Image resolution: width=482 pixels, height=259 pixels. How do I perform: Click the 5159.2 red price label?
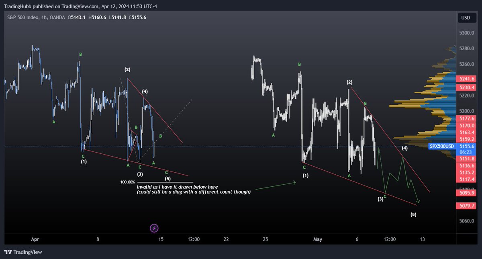(x=466, y=139)
